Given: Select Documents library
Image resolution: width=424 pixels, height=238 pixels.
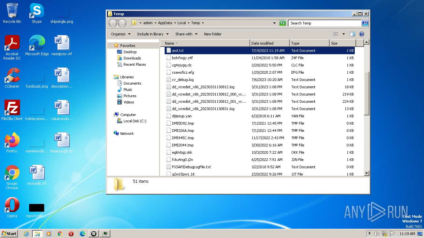Looking at the screenshot, I should (132, 83).
